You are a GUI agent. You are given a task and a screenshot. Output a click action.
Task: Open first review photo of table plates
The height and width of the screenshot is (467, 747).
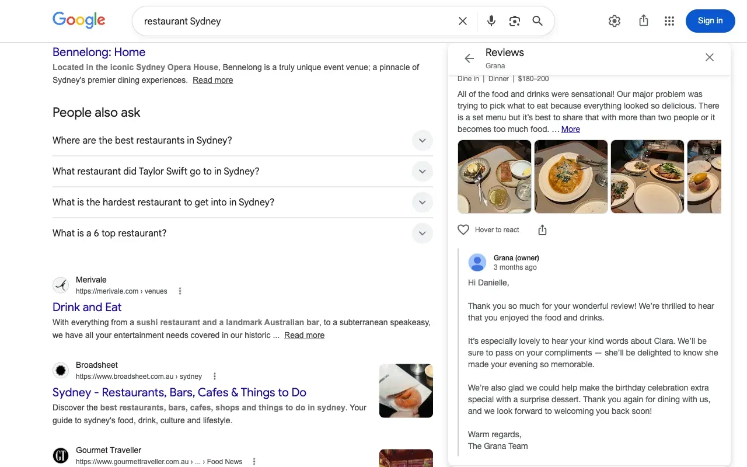point(494,176)
